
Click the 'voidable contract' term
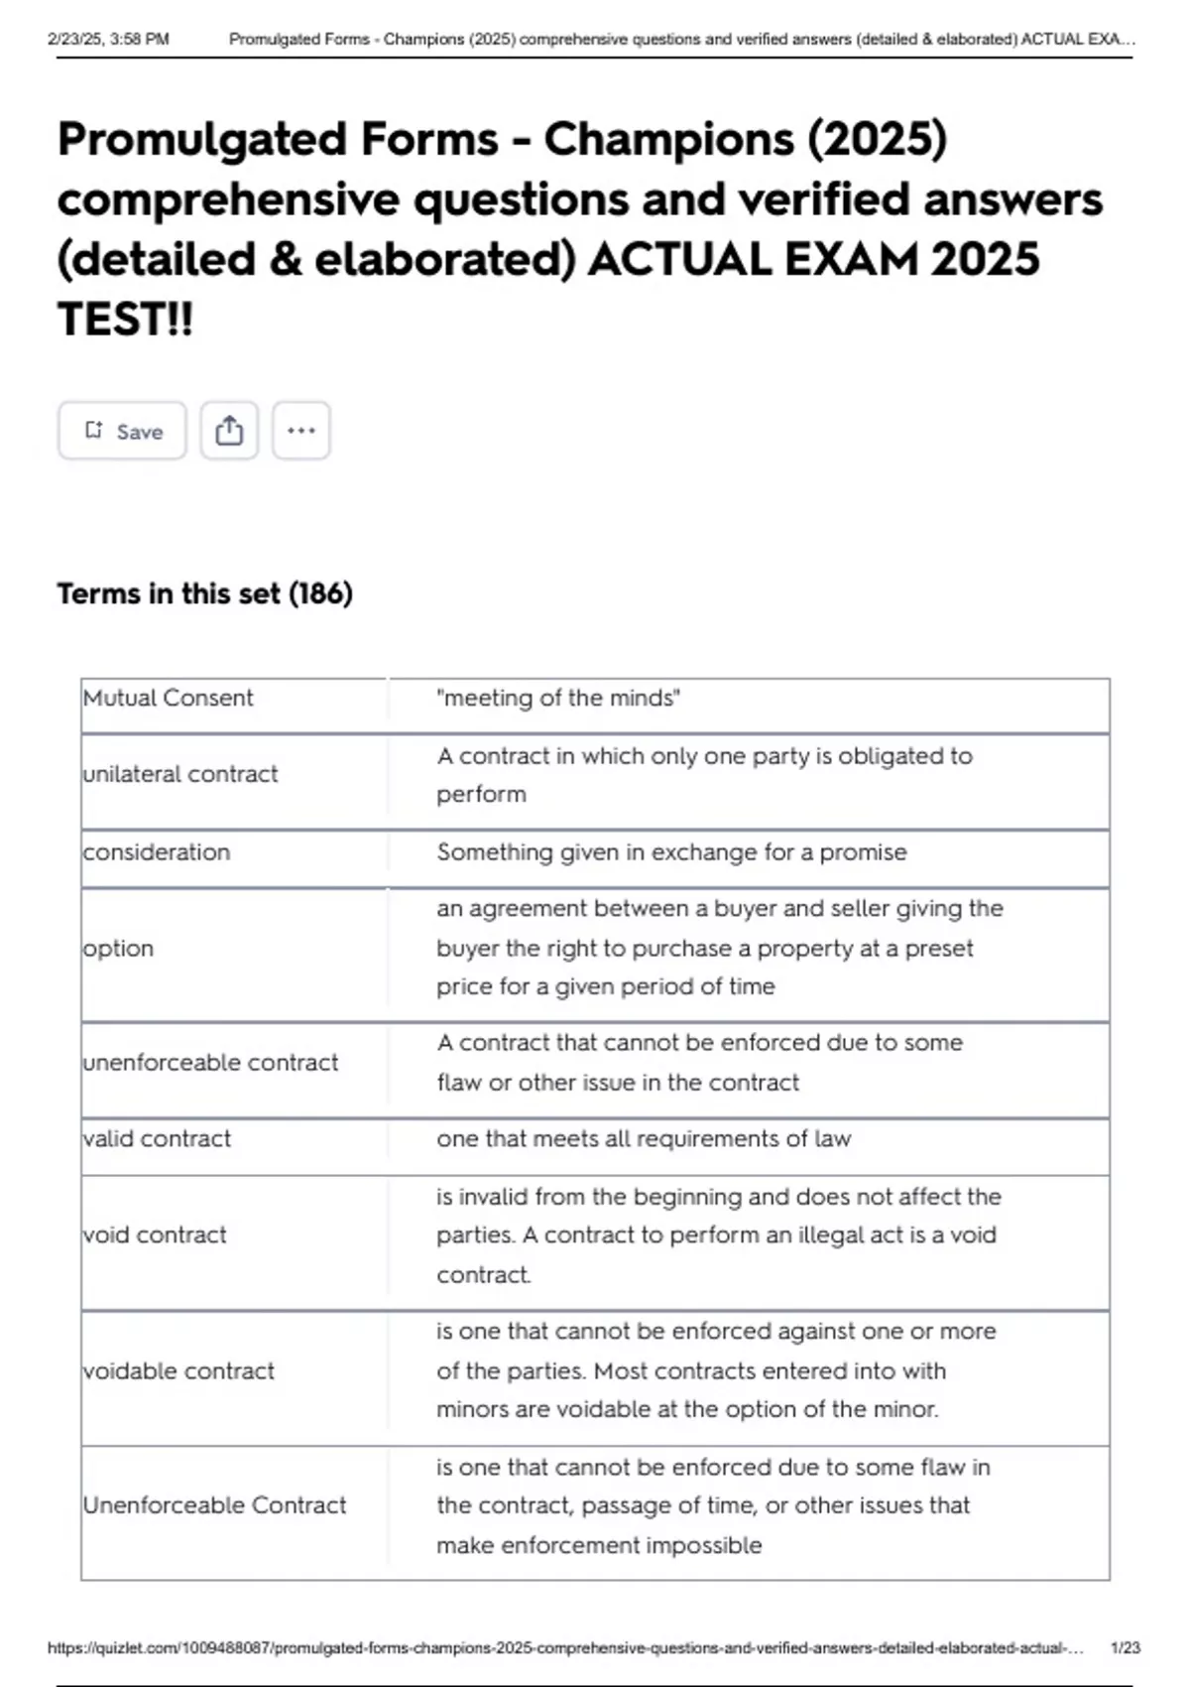point(178,1370)
